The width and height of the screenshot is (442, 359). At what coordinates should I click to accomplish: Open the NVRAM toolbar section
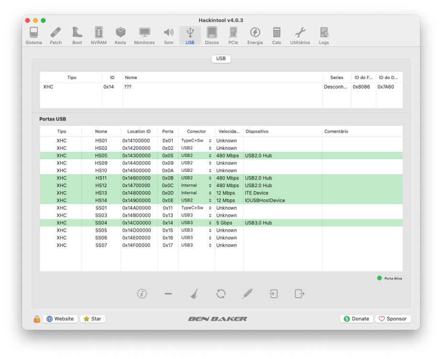coord(99,35)
